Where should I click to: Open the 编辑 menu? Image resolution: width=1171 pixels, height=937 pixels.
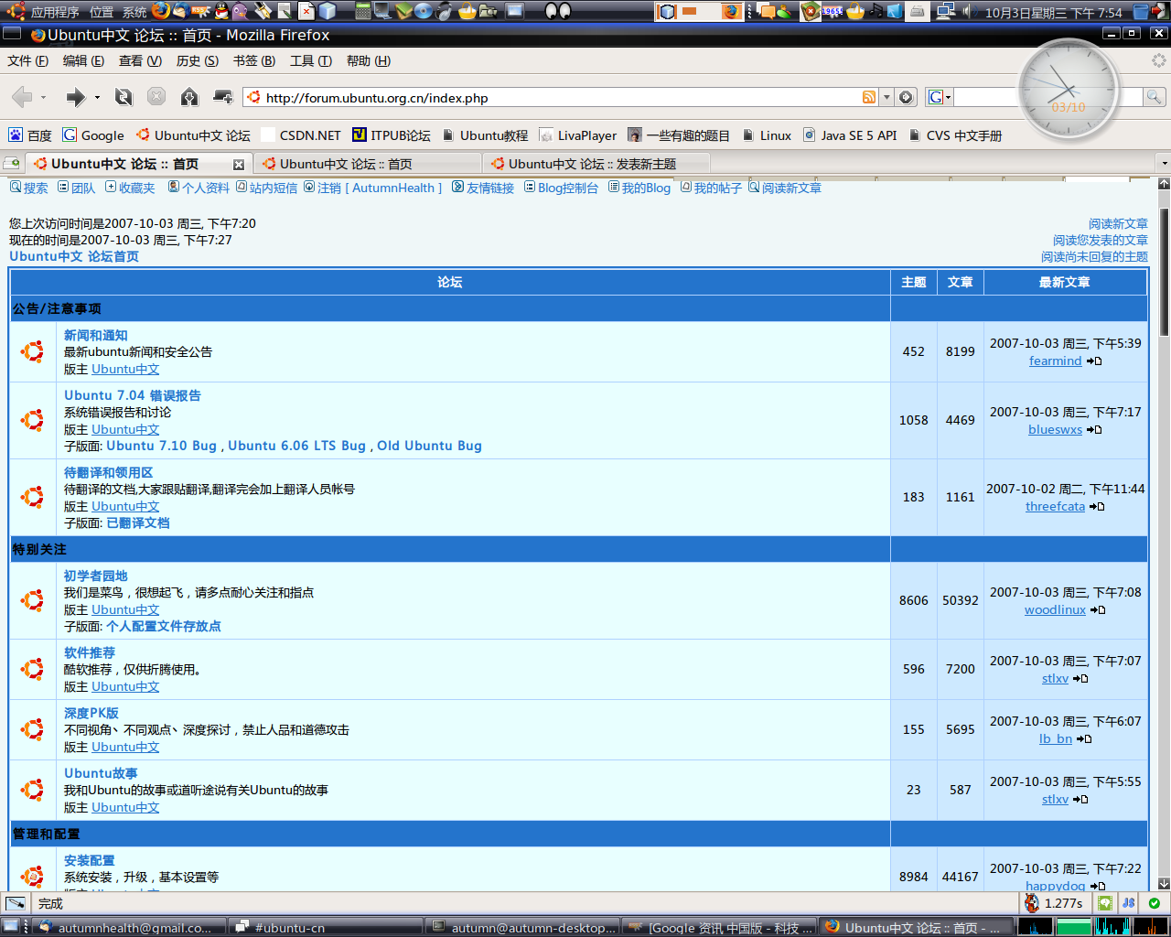coord(83,60)
